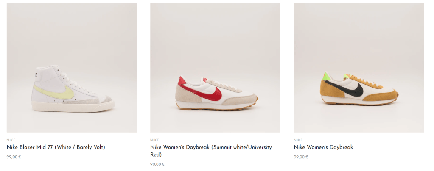This screenshot has height=171, width=434.
Task: Click the 90,00 € price
Action: 157,164
